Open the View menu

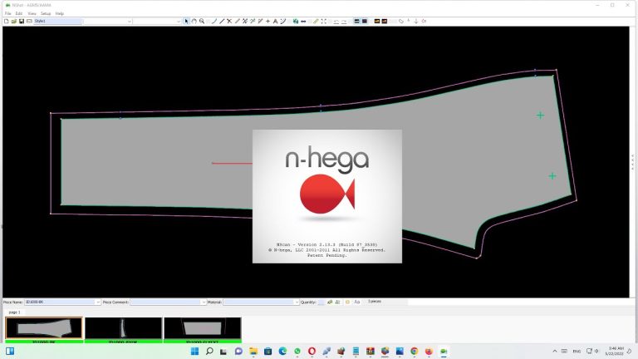(32, 13)
